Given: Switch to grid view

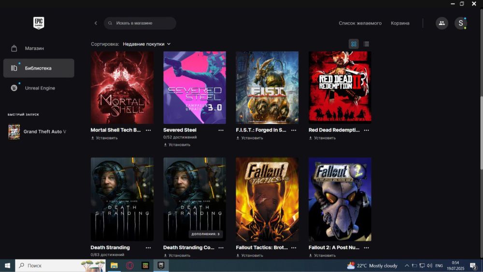Looking at the screenshot, I should tap(354, 44).
